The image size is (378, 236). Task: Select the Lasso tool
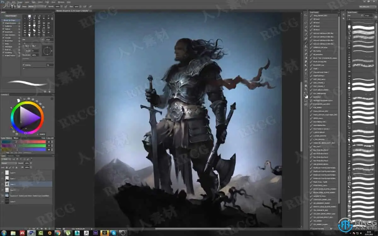pos(306,23)
